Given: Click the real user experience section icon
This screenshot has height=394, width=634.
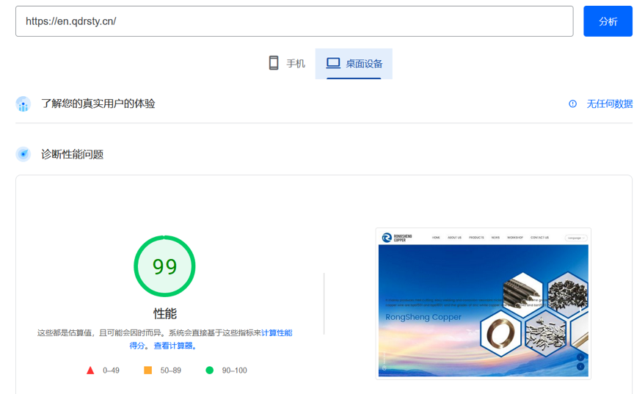Looking at the screenshot, I should pyautogui.click(x=23, y=104).
